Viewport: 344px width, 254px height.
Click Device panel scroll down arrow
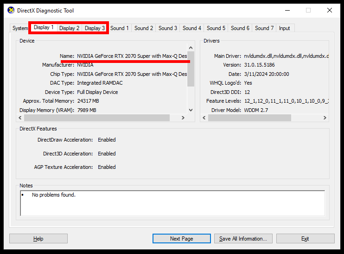(191, 110)
